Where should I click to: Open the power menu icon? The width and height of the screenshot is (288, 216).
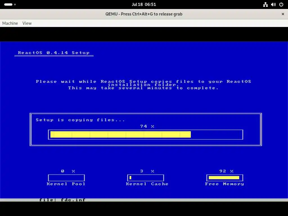click(281, 4)
